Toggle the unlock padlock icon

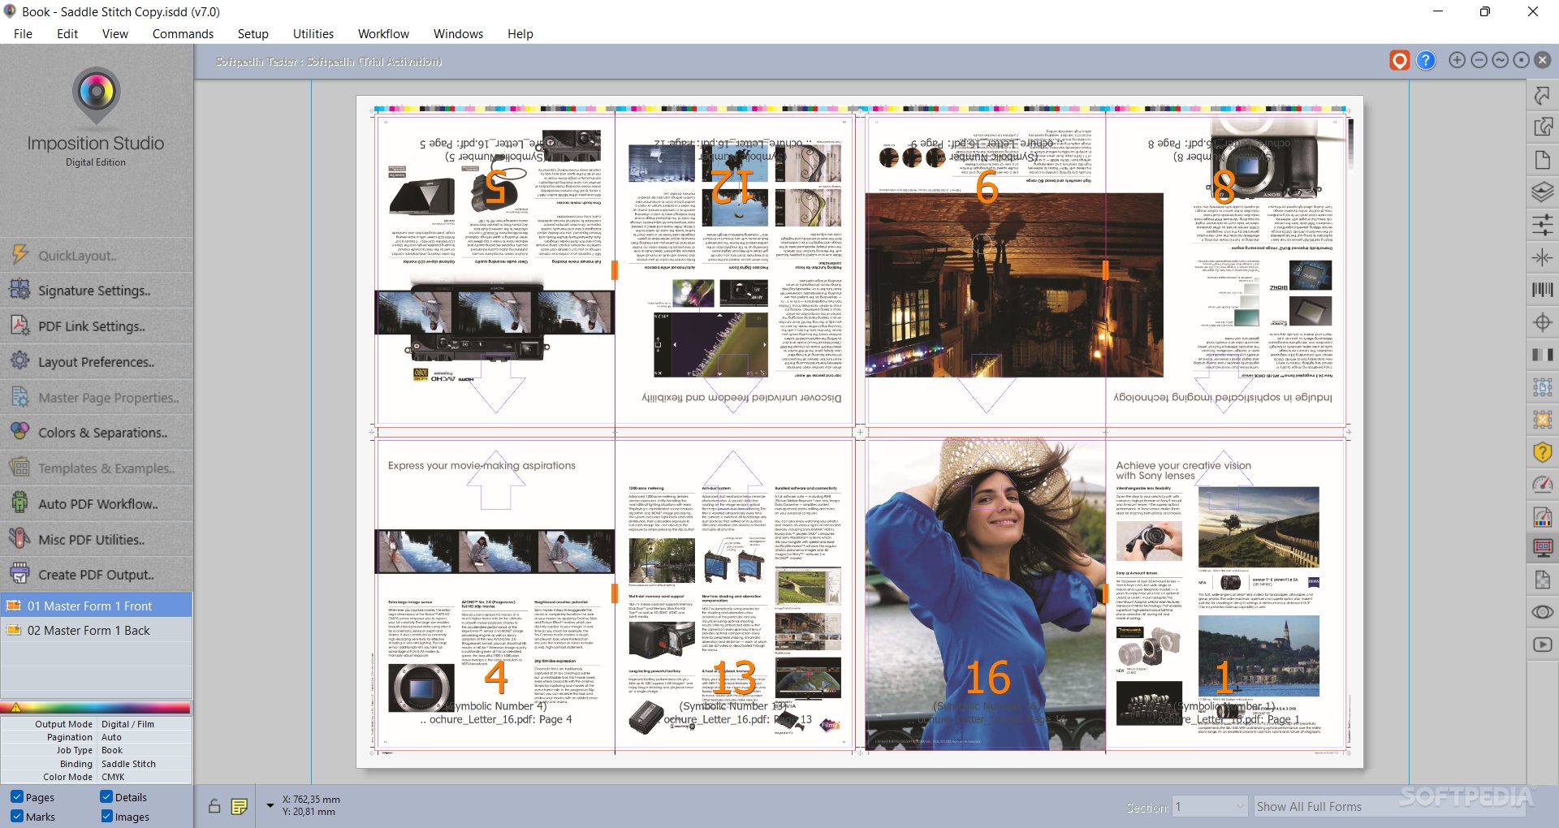[x=214, y=806]
